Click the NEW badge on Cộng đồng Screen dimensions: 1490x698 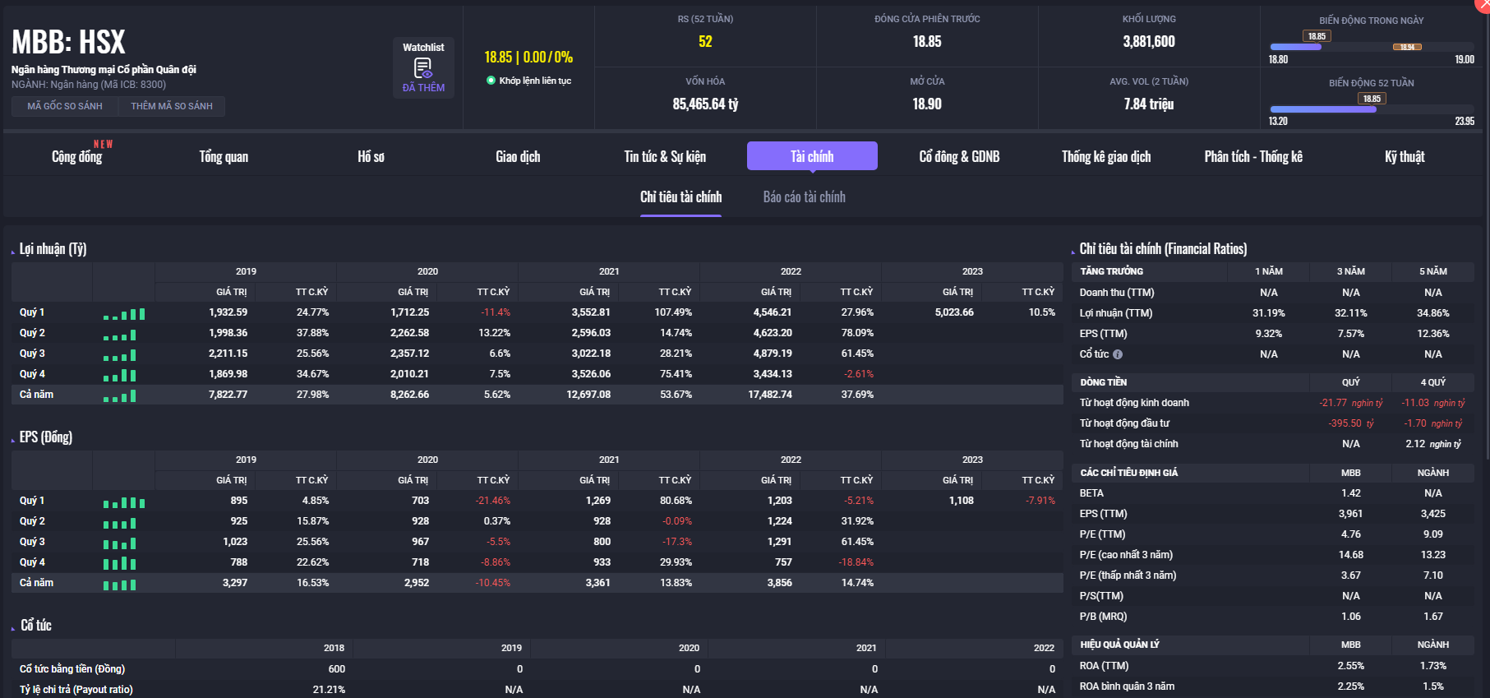(x=104, y=144)
